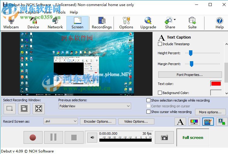
Task: Adjust the Height Percent slider
Action: [191, 53]
